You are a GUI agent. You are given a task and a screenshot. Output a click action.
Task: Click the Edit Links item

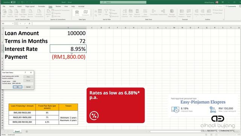(x=56, y=16)
